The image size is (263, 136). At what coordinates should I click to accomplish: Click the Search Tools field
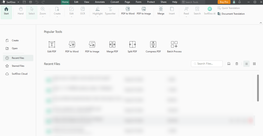pos(193,2)
